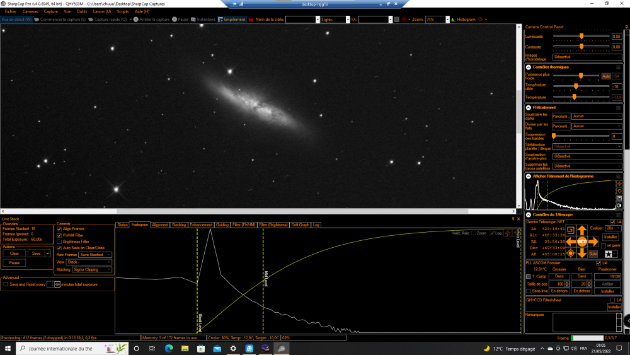Slew telescope up with the up arrow
This screenshot has height=355, width=630.
pos(581,230)
